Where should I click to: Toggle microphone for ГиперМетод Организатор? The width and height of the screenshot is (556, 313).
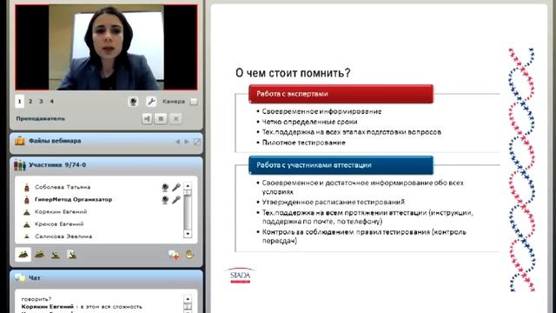[x=176, y=200]
